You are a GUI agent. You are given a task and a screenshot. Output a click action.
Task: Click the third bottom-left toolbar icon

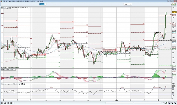tap(8, 103)
